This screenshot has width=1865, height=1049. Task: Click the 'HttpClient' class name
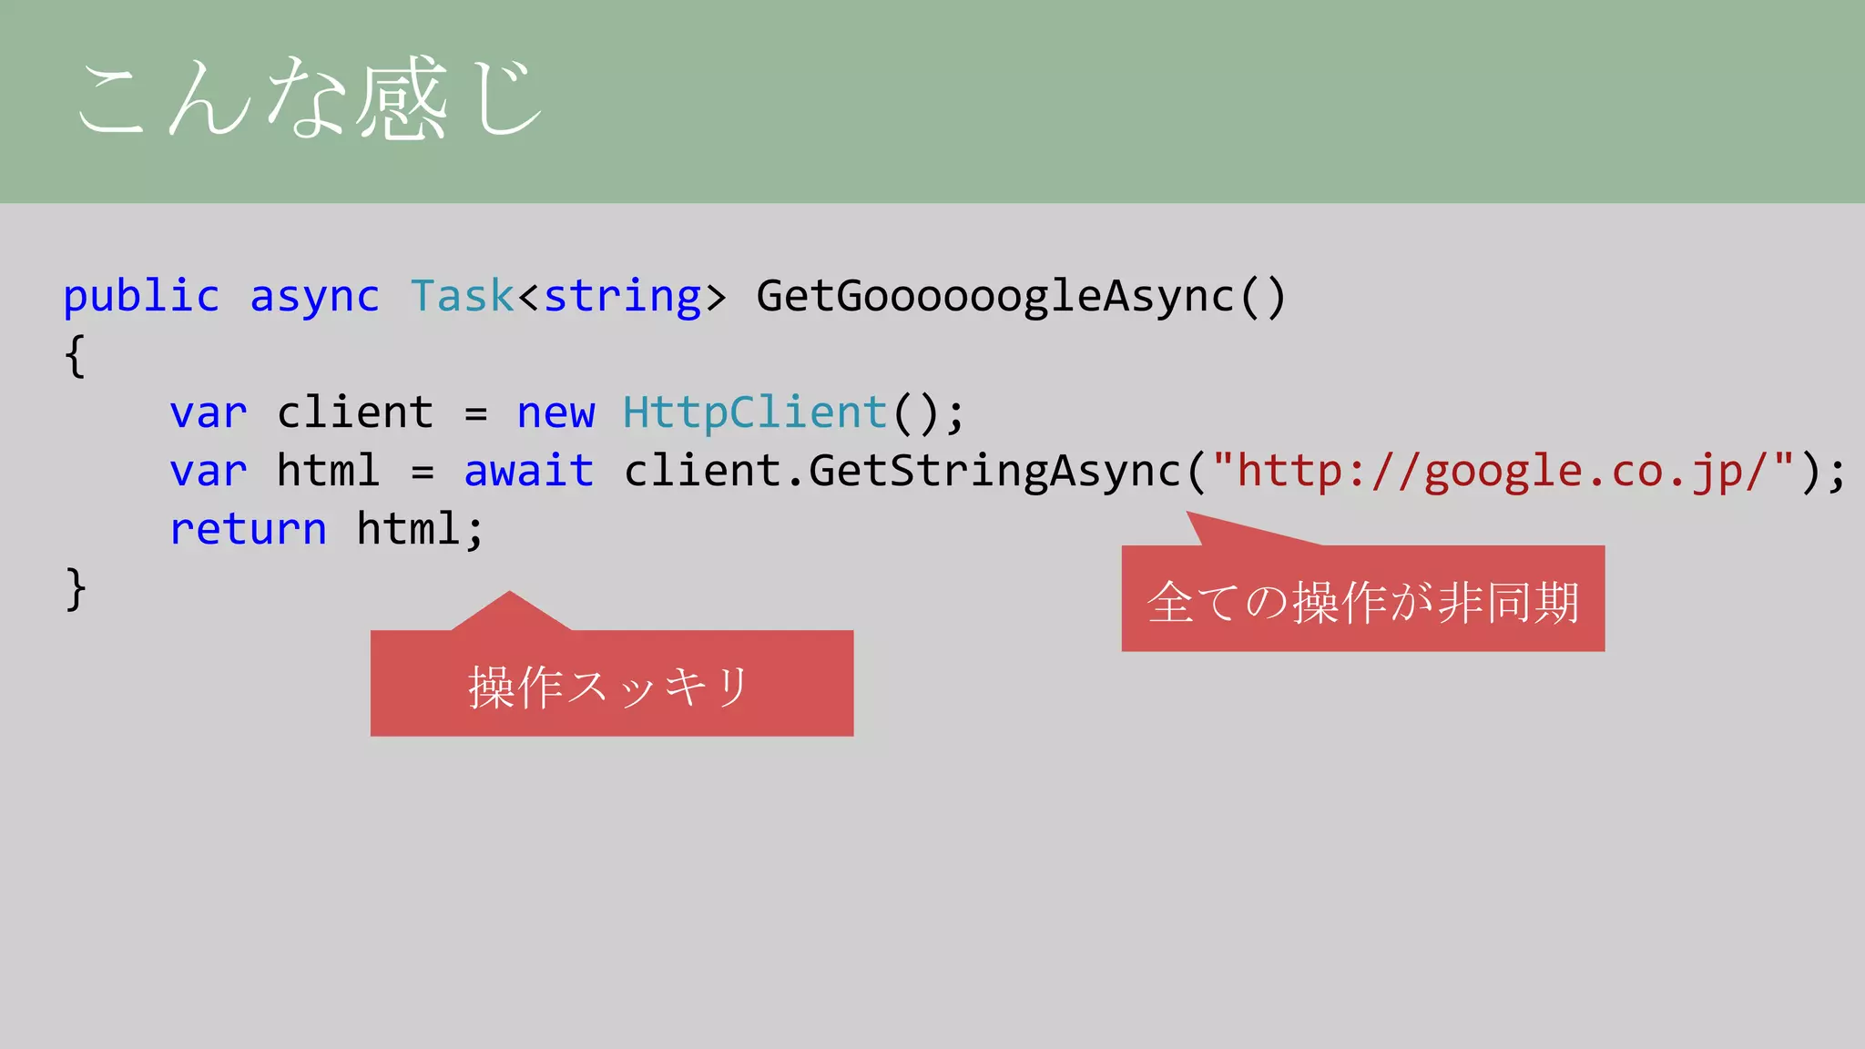point(755,413)
